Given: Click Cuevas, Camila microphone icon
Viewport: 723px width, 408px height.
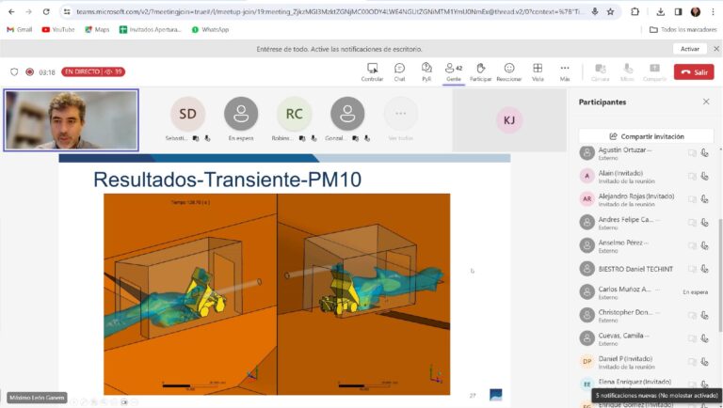Looking at the screenshot, I should [704, 338].
